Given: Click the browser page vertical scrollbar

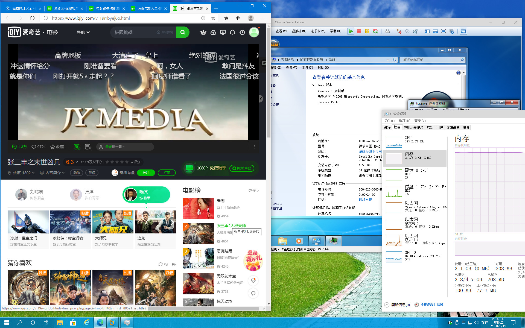Looking at the screenshot, I should (x=269, y=82).
